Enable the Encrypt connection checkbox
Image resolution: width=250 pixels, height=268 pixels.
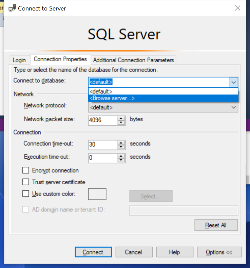coord(26,170)
